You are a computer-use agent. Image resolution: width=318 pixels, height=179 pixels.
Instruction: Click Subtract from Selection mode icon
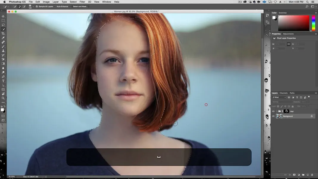(x=24, y=7)
